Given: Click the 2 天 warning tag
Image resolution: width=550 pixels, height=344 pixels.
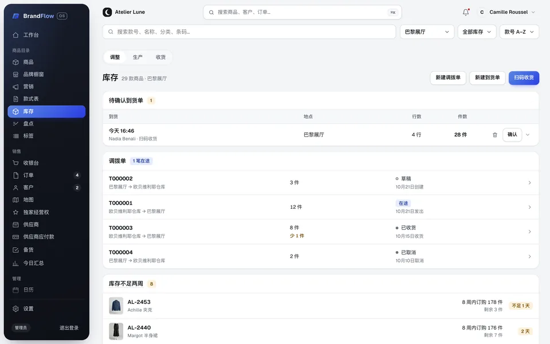Looking at the screenshot, I should point(525,331).
